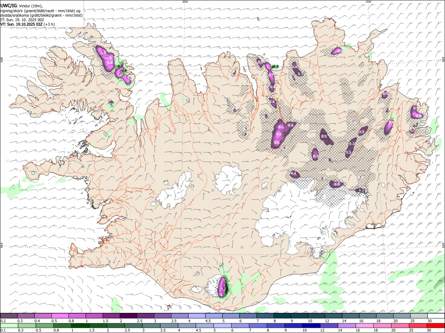This screenshot has height=333, width=445.
Task: Click the upper legend swatch between 0.2 and 0.3
Action: [9, 316]
